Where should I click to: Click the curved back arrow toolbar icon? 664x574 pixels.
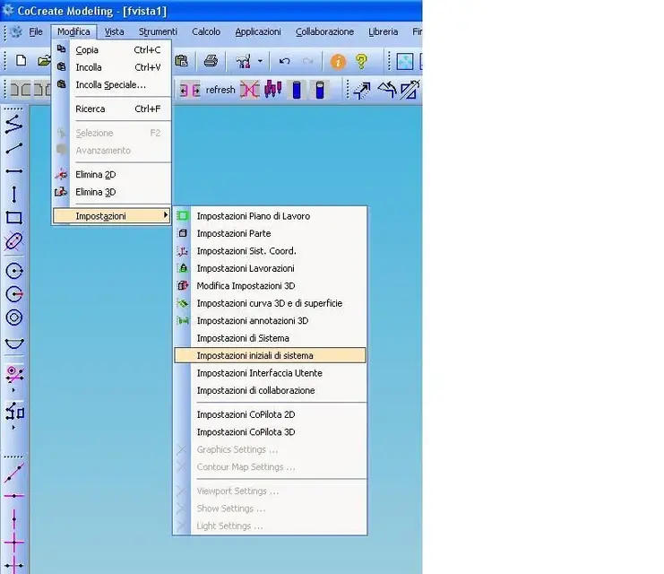tap(386, 90)
